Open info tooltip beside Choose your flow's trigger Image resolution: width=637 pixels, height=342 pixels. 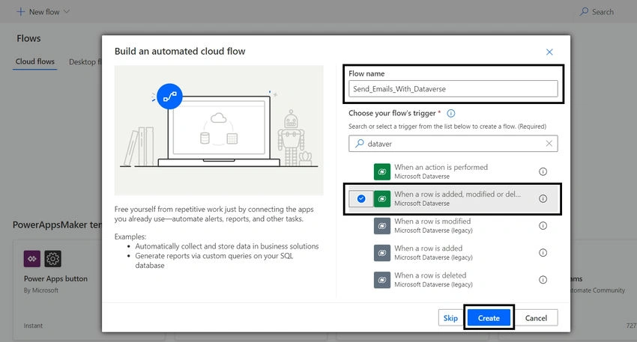[451, 113]
